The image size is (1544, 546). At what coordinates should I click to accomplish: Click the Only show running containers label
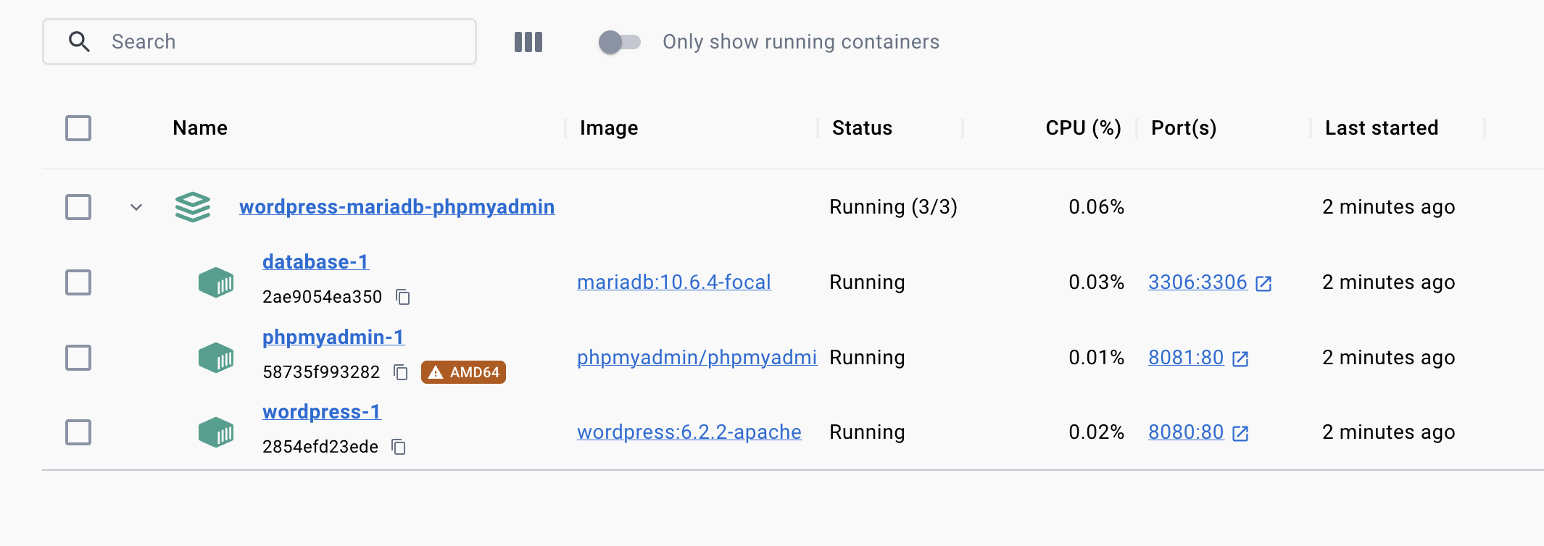pyautogui.click(x=801, y=42)
